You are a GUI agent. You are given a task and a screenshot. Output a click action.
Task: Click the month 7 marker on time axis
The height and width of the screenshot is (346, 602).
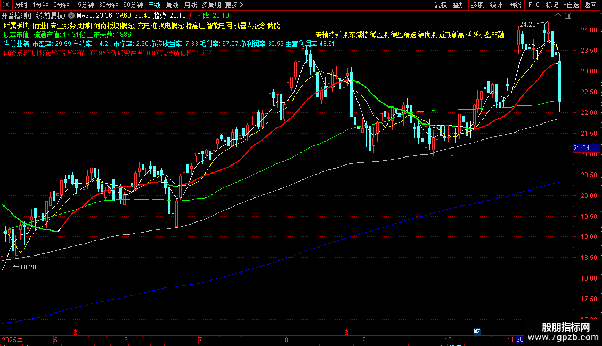(200, 340)
